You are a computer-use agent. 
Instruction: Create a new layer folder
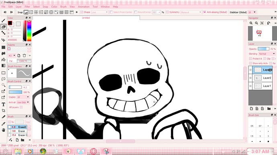tap(269, 109)
